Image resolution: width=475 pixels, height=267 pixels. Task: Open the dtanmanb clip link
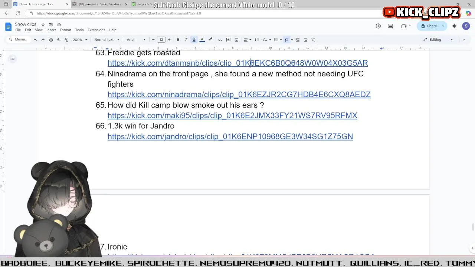pos(237,63)
